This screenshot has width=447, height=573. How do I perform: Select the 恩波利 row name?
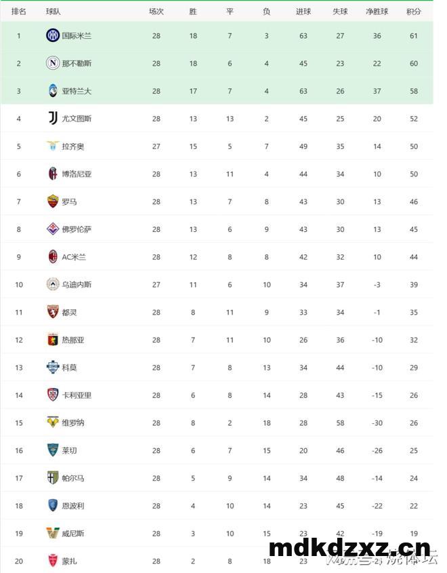click(x=73, y=506)
